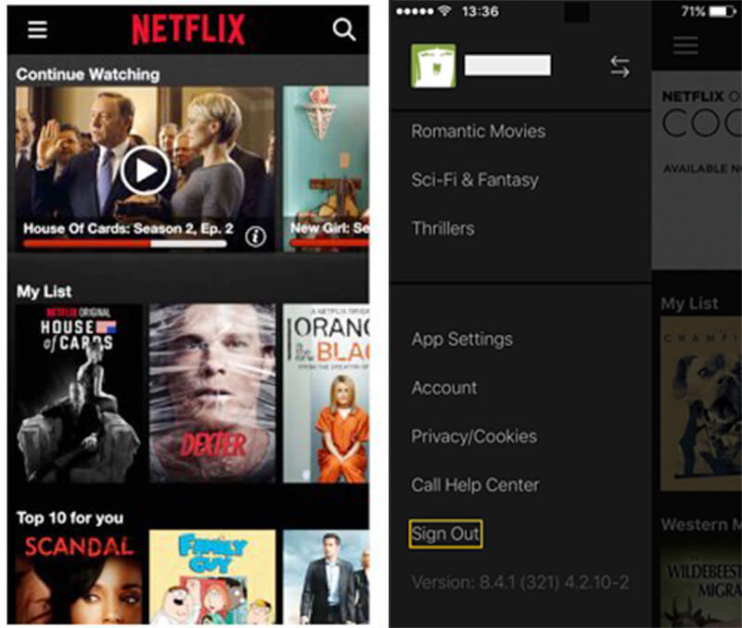Open dimmed dog poster under My List
The image size is (742, 628).
pyautogui.click(x=701, y=404)
